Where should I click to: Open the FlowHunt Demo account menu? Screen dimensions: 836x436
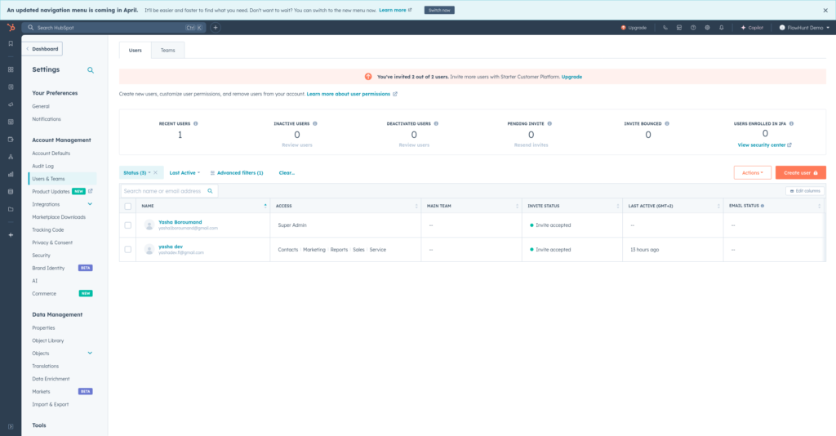pyautogui.click(x=804, y=28)
